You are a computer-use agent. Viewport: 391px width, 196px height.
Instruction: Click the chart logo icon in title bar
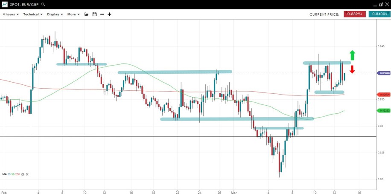4,4
